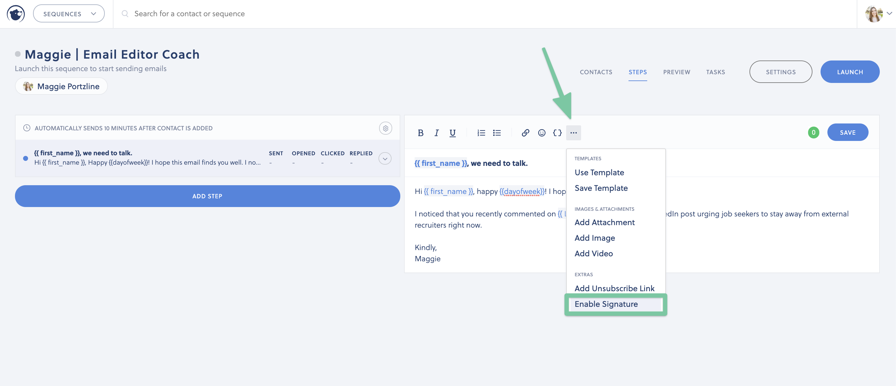
Task: Close the three-dots more options menu
Action: point(573,133)
